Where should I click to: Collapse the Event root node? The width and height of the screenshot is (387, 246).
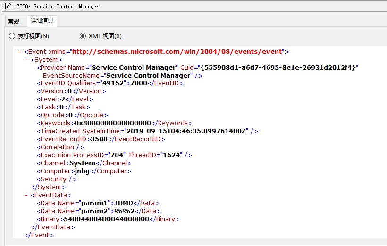click(20, 52)
